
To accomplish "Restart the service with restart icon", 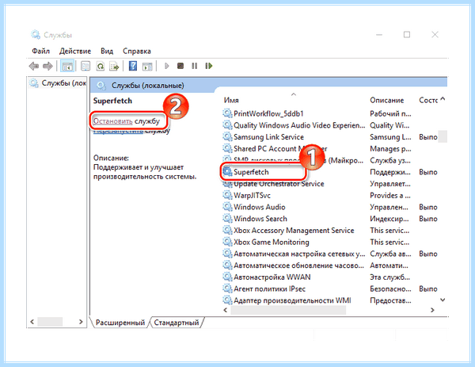I will point(209,66).
